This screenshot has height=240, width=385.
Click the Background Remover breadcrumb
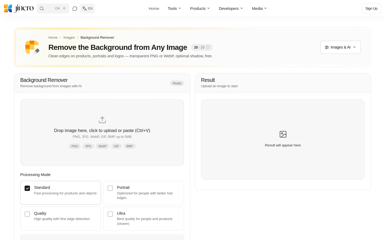click(97, 38)
